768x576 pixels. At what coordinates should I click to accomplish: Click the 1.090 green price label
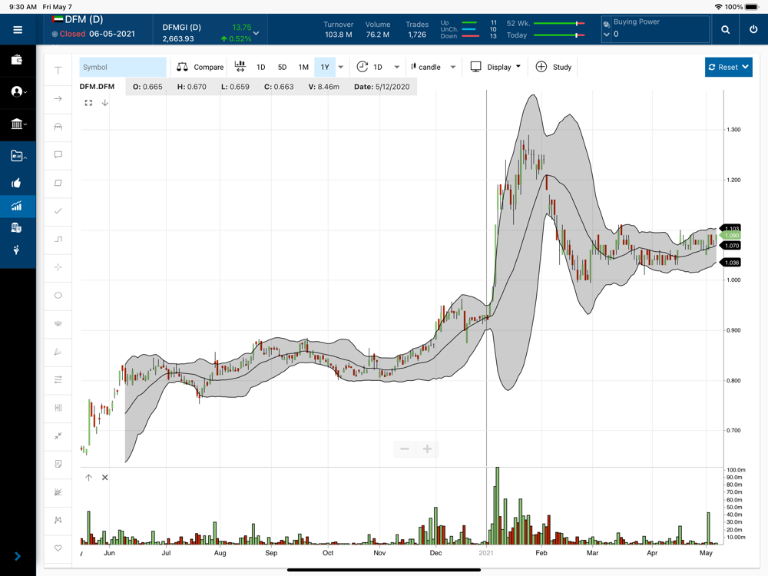pyautogui.click(x=730, y=236)
